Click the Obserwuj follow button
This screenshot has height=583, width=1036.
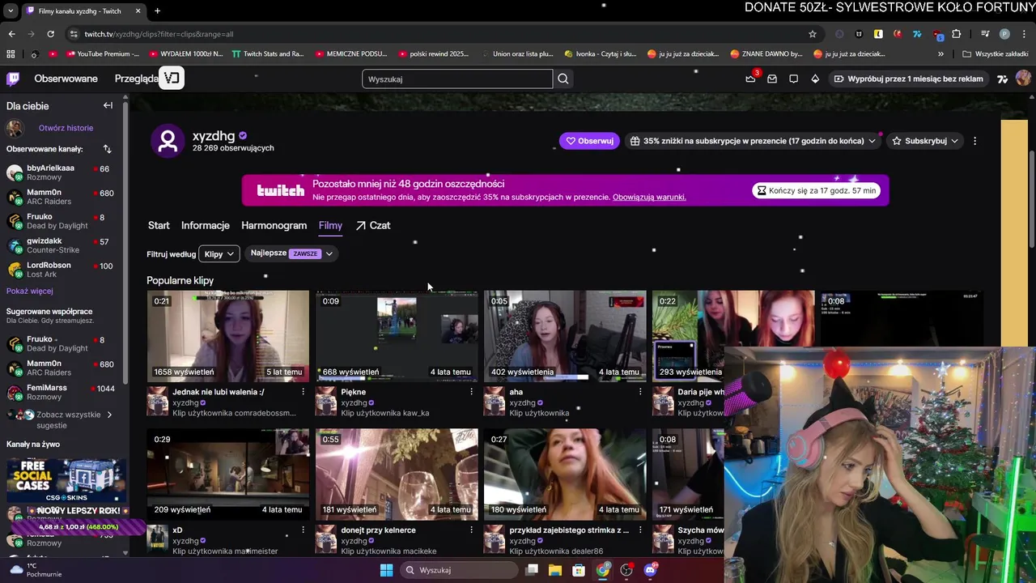(x=590, y=141)
